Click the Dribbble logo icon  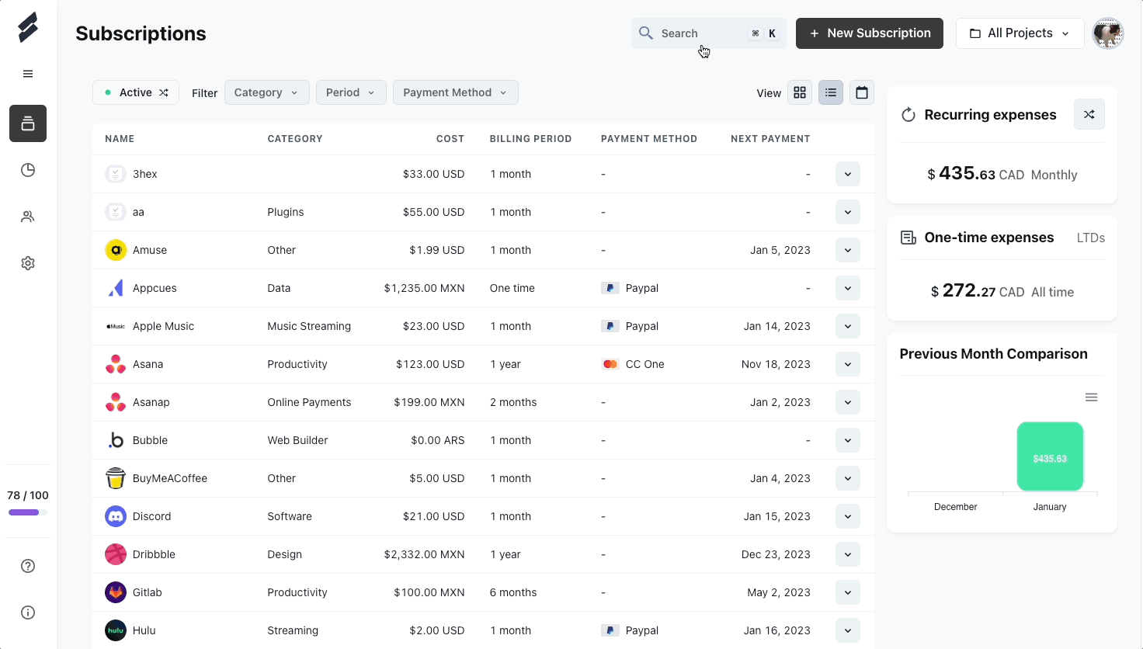116,554
